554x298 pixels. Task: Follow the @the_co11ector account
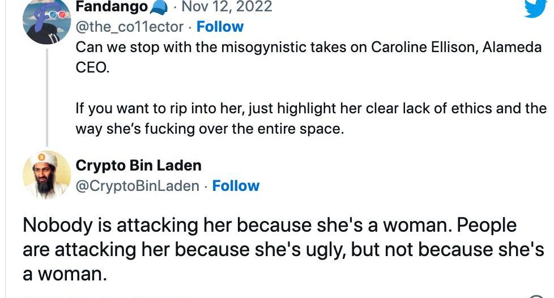click(220, 27)
